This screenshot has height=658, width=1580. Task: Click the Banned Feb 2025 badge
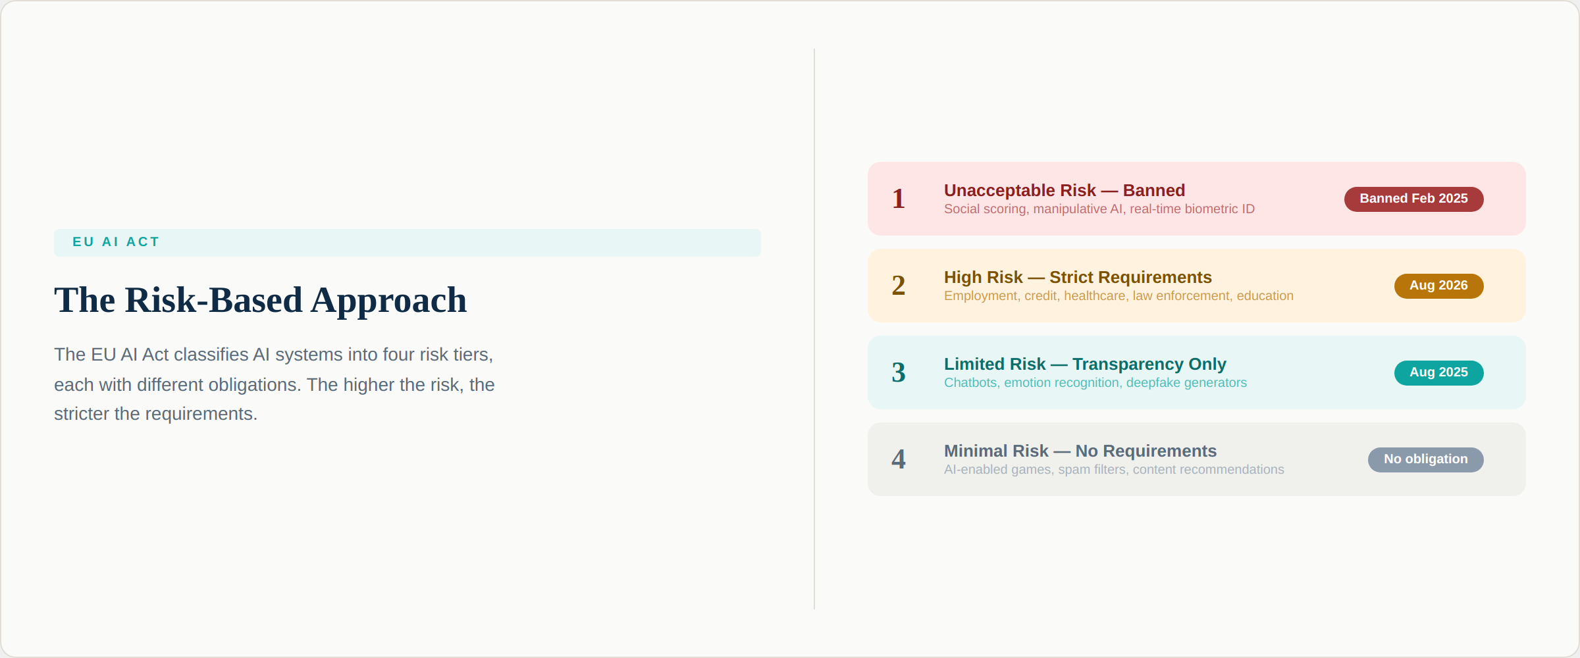coord(1413,199)
